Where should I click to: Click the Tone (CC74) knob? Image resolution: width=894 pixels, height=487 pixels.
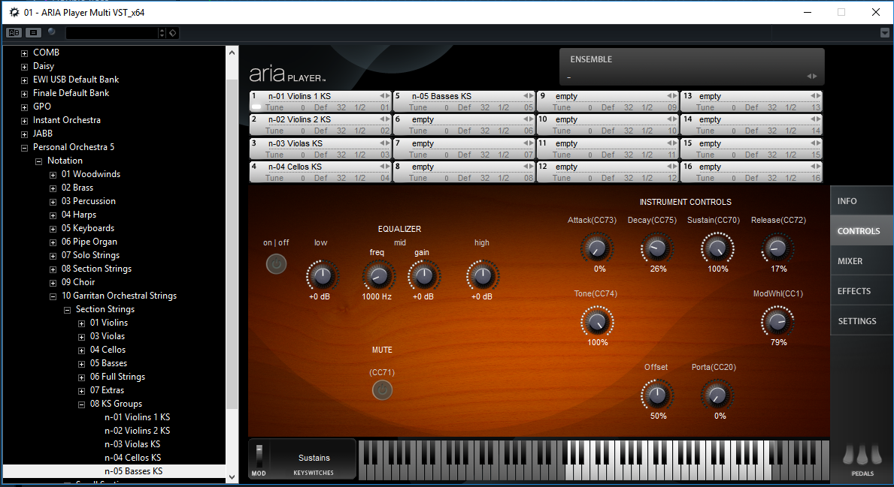coord(597,321)
